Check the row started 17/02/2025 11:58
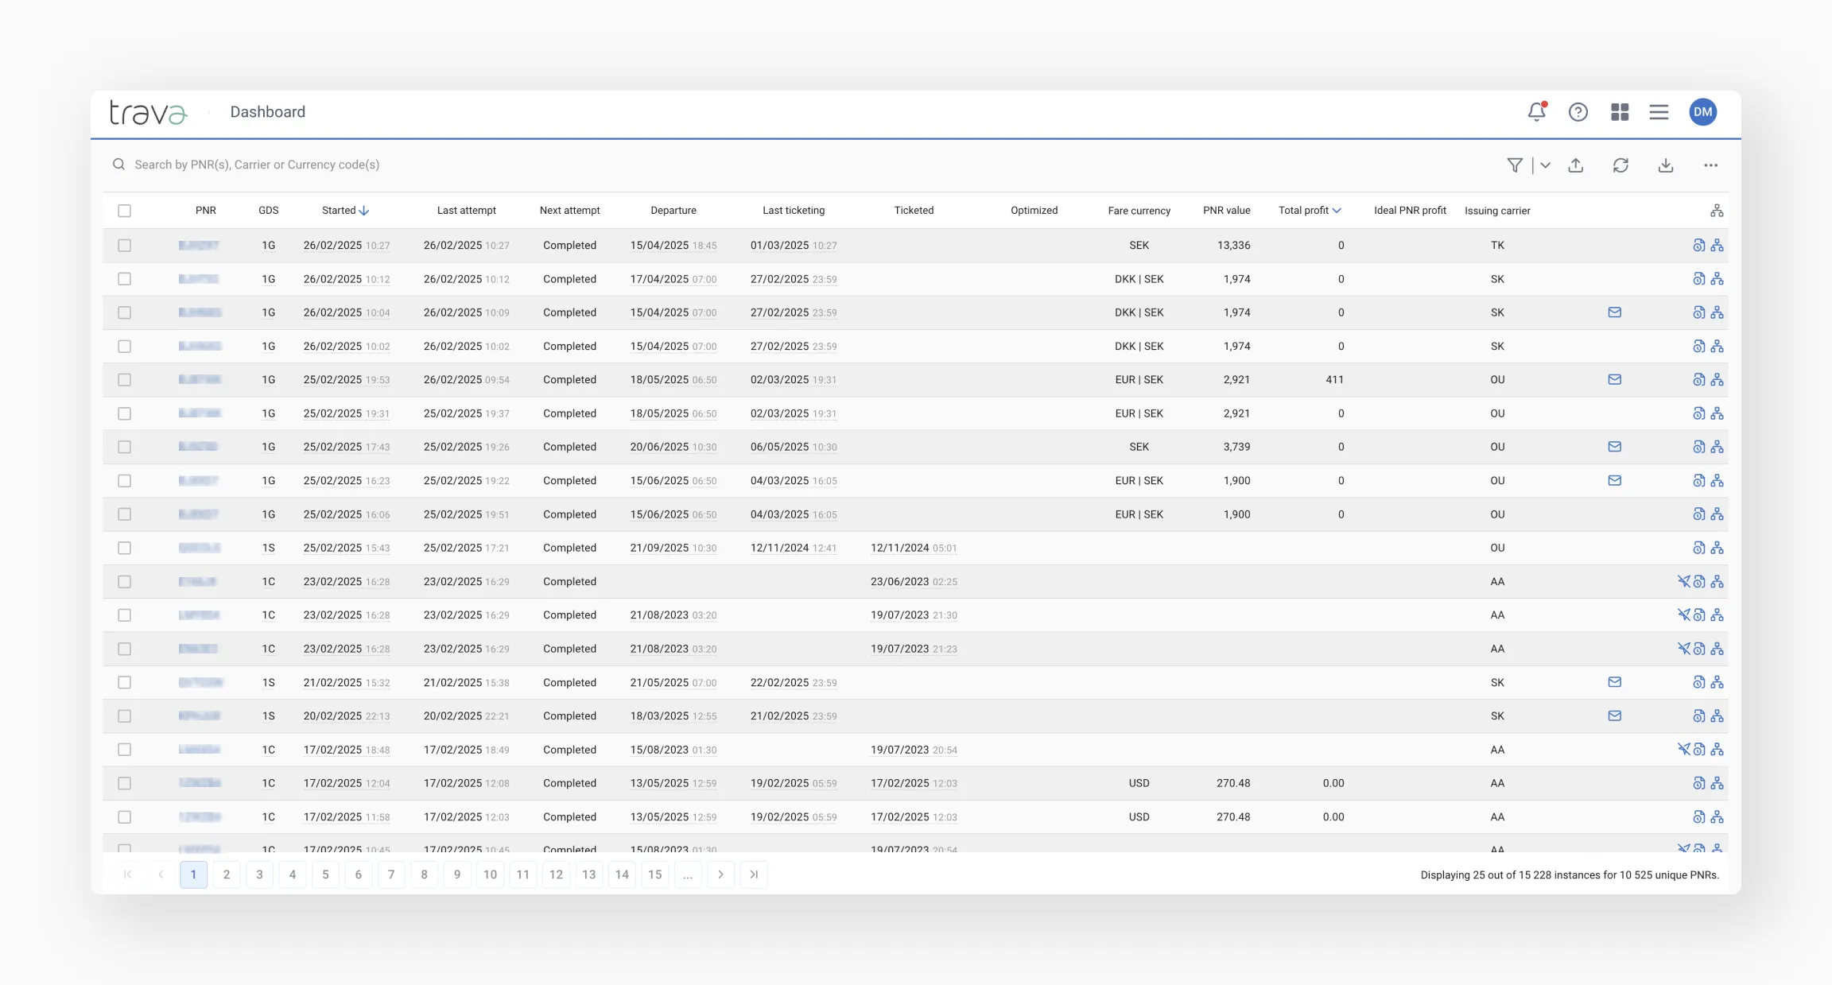This screenshot has width=1832, height=985. [x=125, y=817]
